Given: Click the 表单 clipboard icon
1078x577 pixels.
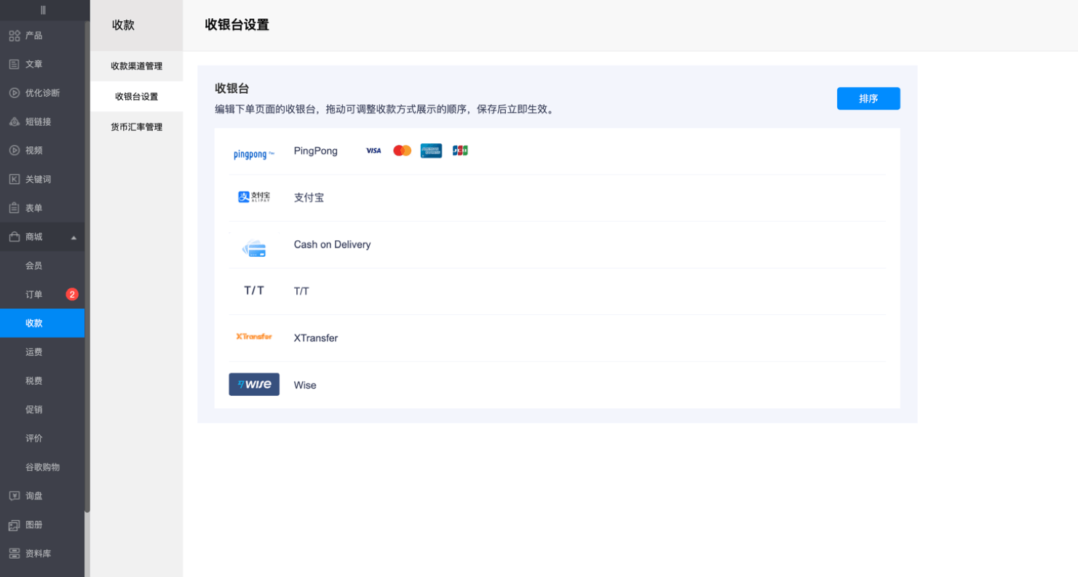Looking at the screenshot, I should pos(14,208).
